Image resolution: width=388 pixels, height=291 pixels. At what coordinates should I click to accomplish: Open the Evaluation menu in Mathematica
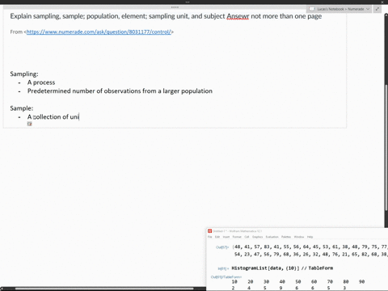coord(272,237)
